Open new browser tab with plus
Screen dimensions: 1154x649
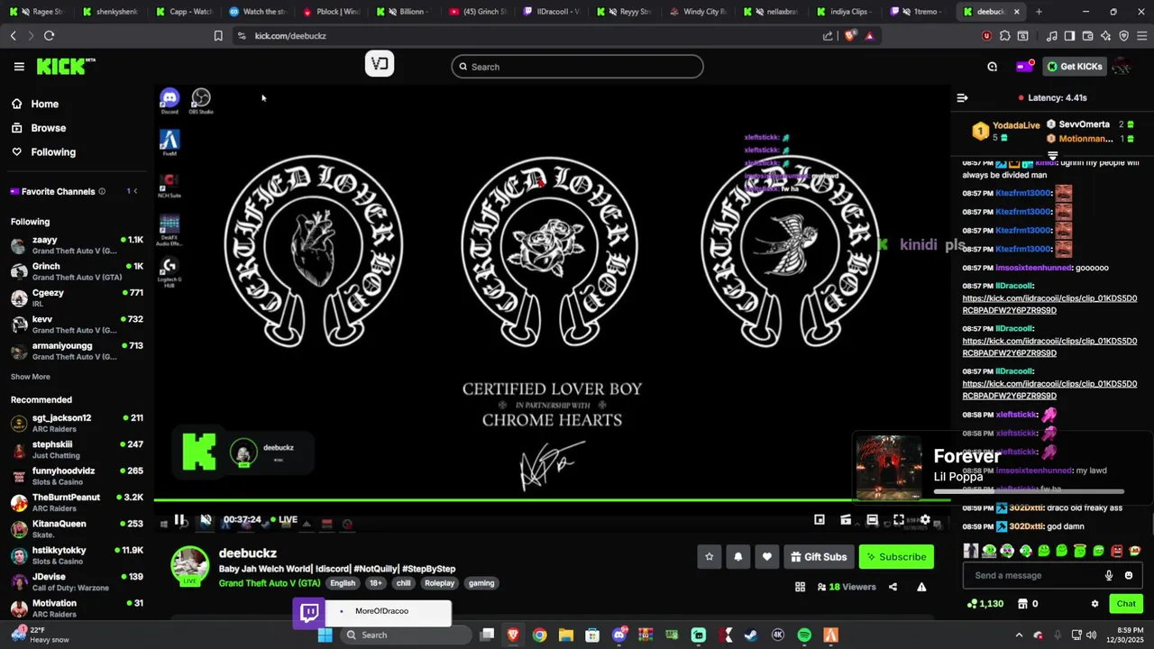click(x=1039, y=12)
